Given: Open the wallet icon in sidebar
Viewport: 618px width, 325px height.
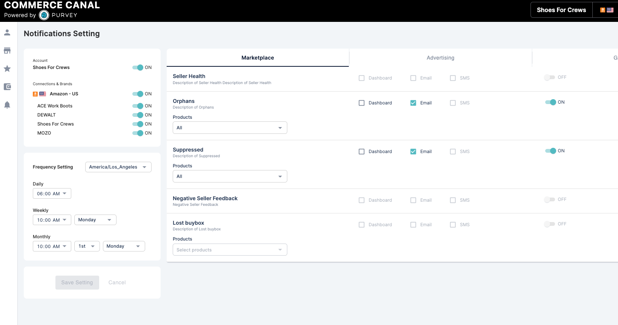Looking at the screenshot, I should pyautogui.click(x=7, y=87).
